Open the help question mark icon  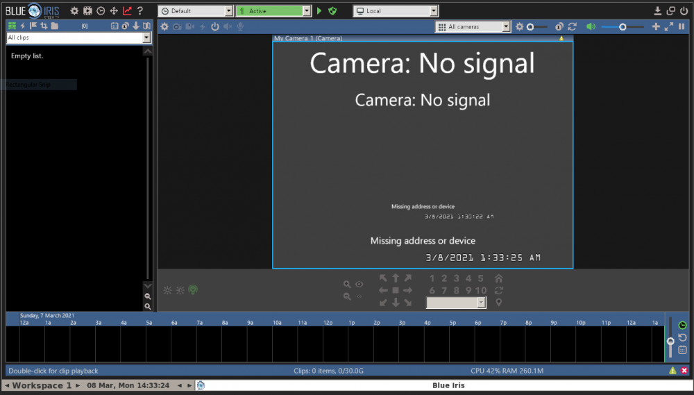pyautogui.click(x=140, y=10)
